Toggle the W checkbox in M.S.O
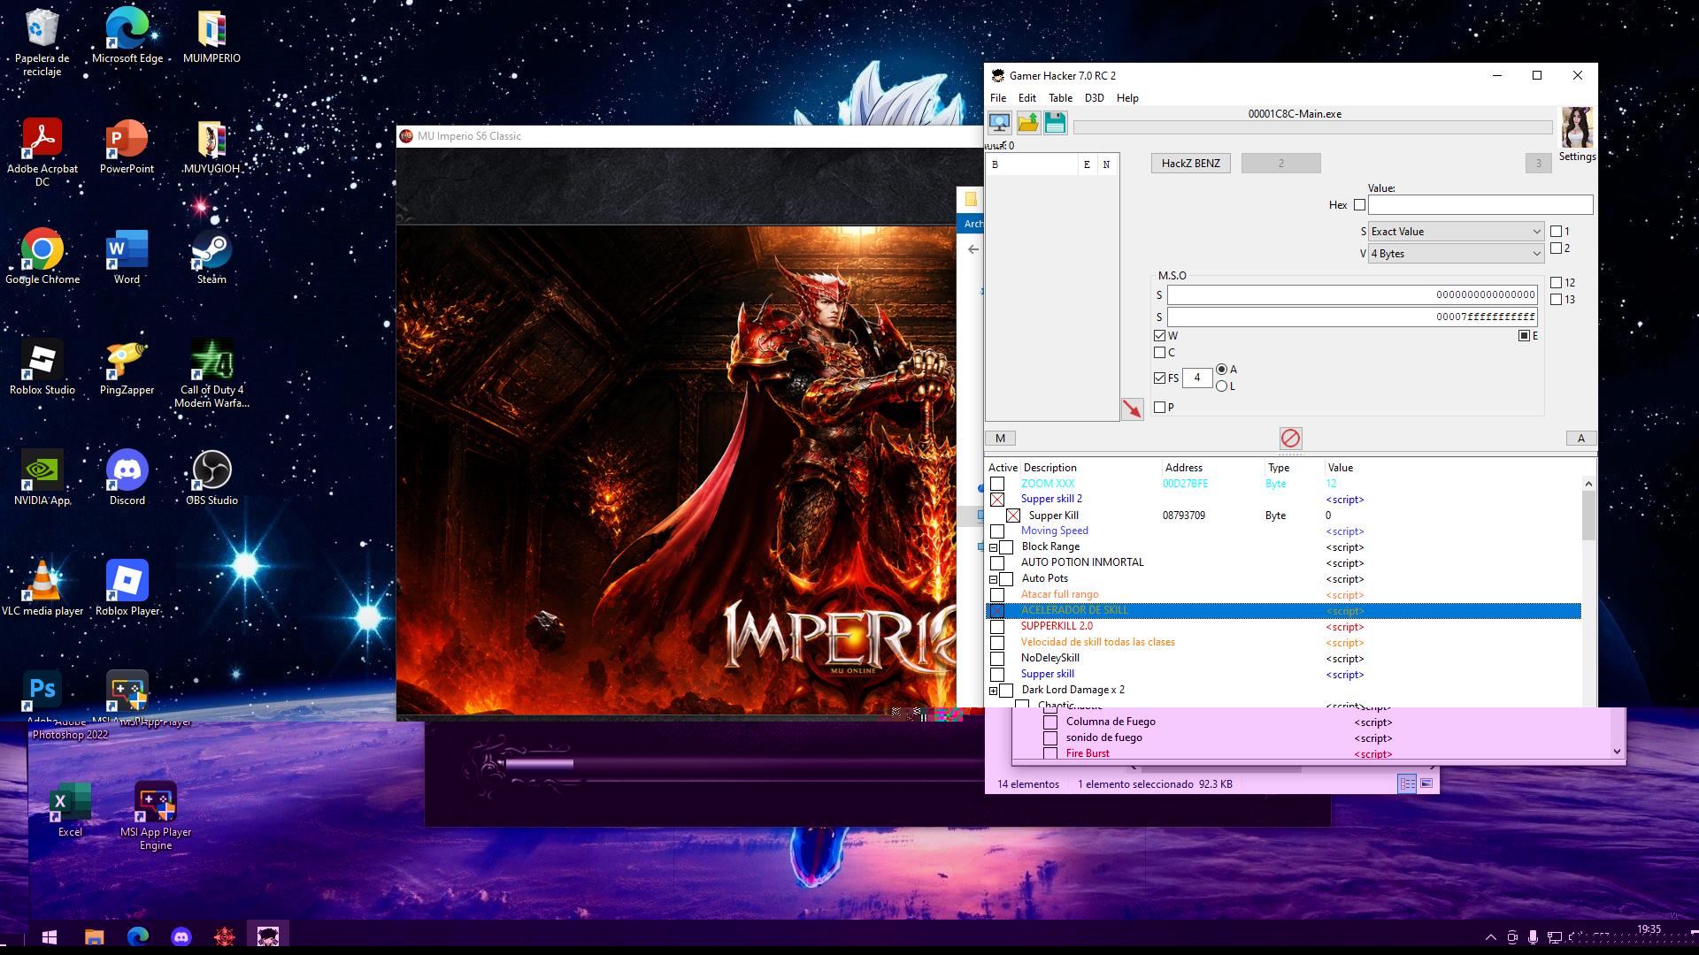The image size is (1699, 955). pyautogui.click(x=1159, y=336)
